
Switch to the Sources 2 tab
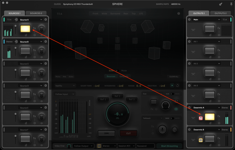click(x=36, y=13)
